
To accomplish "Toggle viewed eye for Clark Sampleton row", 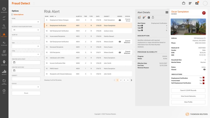I will [x=120, y=20].
